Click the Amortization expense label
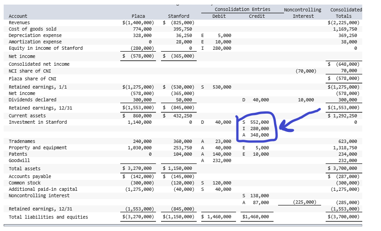 (35, 42)
